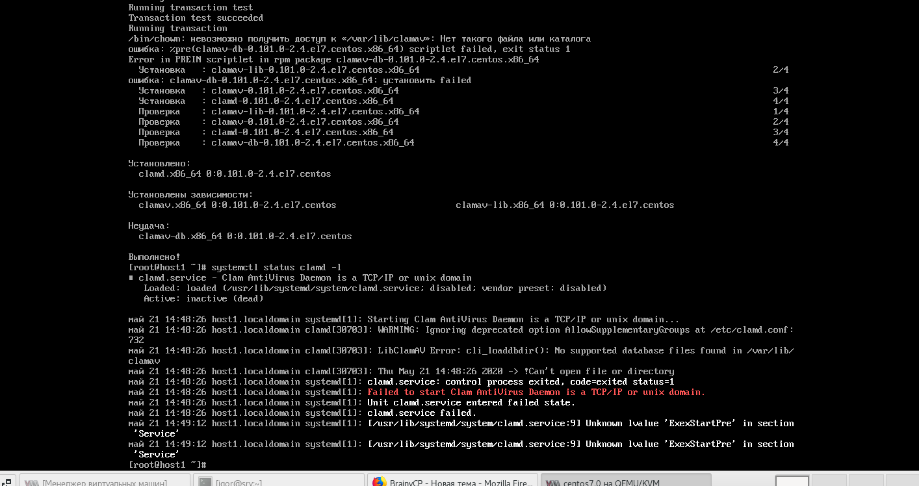Click the Выполнено! text in the terminal
This screenshot has width=919, height=486.
point(155,257)
